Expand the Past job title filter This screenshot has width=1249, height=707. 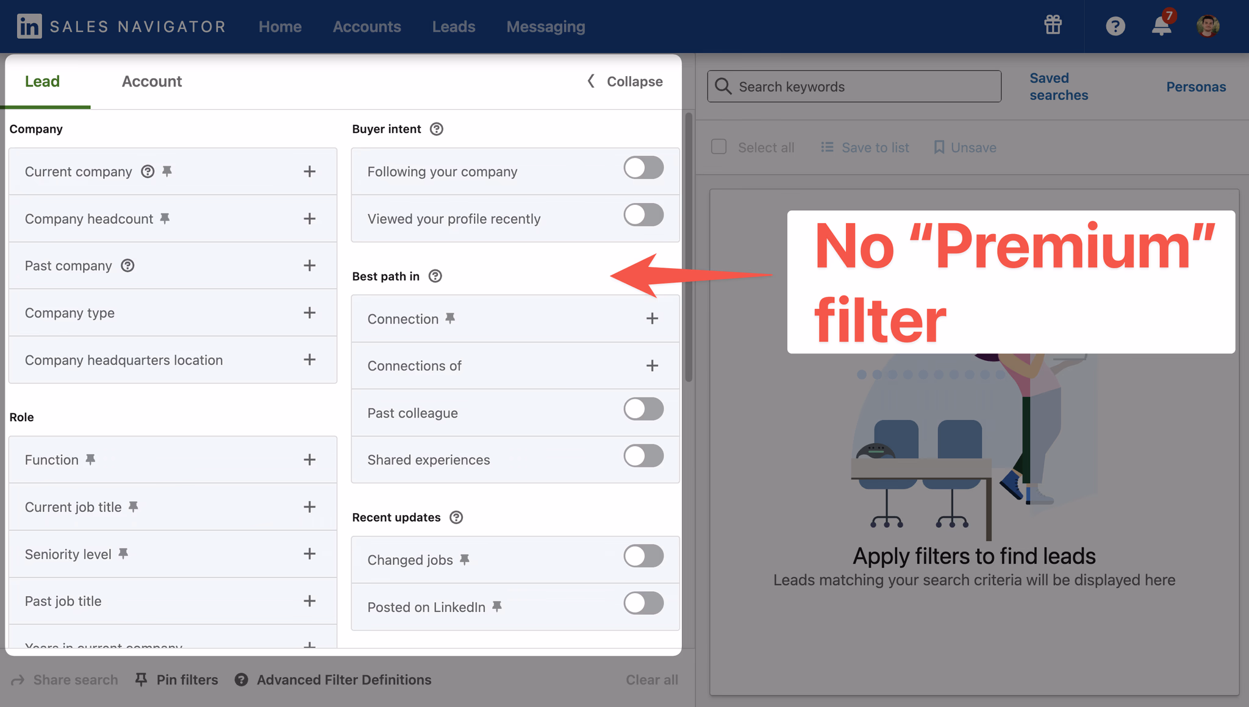pos(310,601)
